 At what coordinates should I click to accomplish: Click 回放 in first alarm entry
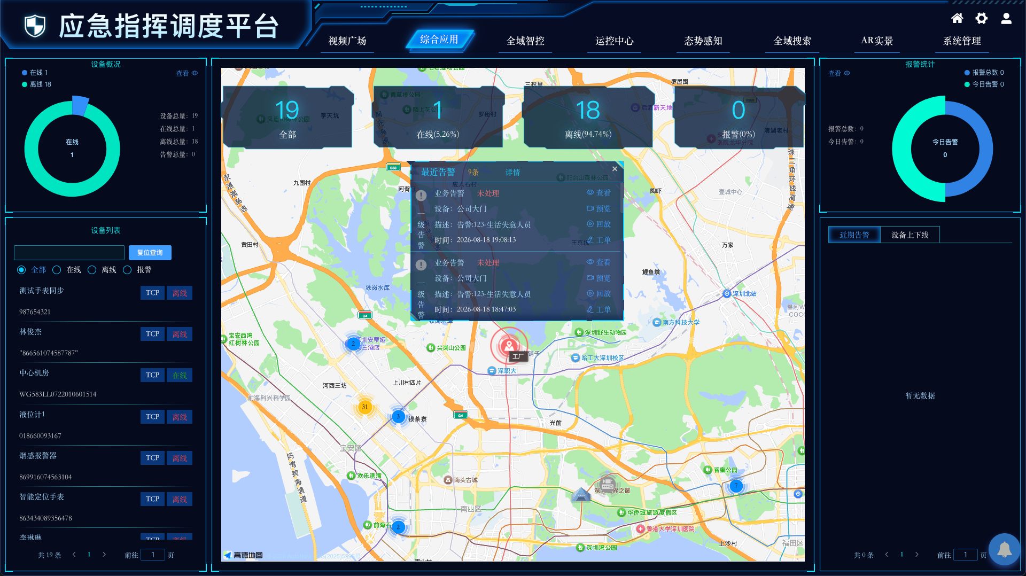point(598,224)
